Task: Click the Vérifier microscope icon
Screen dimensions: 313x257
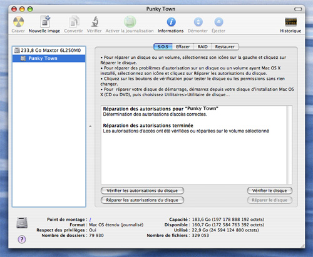Action: (x=95, y=21)
